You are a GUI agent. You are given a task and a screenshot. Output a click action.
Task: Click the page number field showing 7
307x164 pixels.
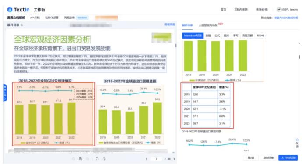tap(156, 159)
